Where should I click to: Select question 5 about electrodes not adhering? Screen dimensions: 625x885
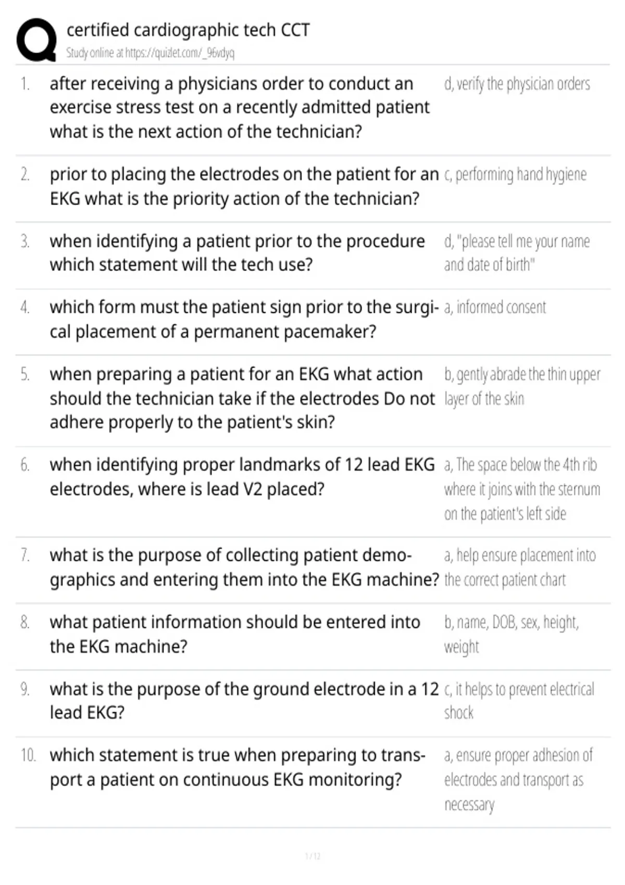242,398
